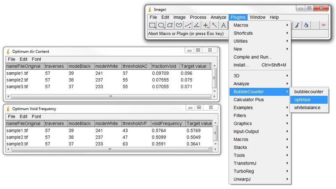Choose Compile and Run...
Screen dimensions: 336x189
click(x=260, y=57)
